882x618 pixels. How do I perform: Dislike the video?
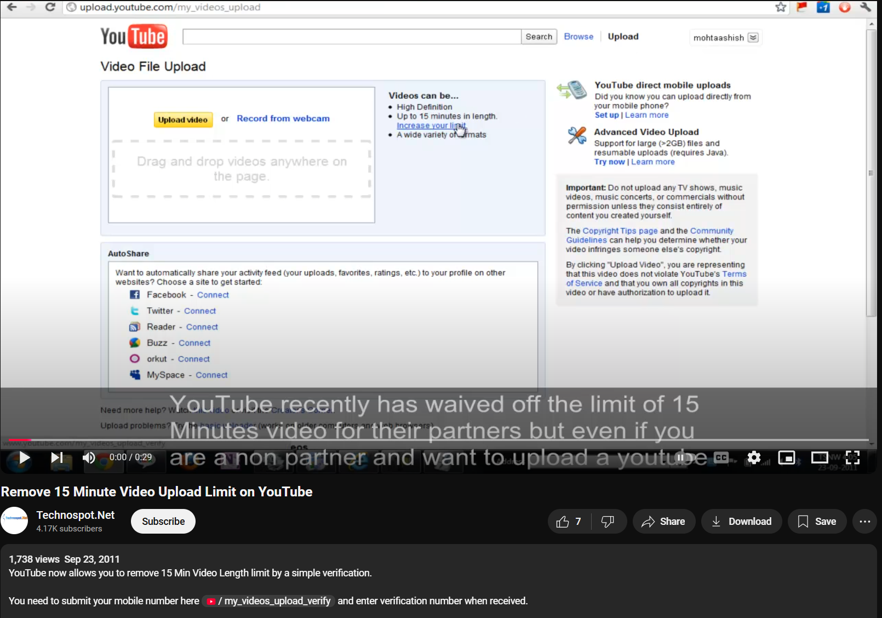pyautogui.click(x=608, y=522)
